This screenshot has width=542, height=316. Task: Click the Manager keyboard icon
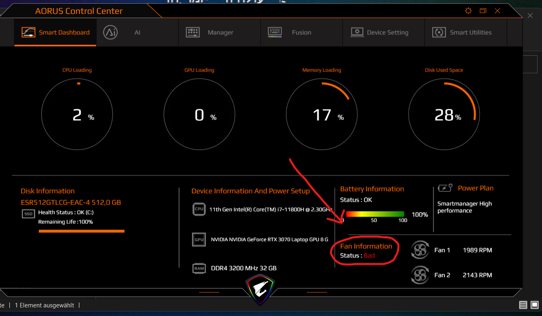point(193,32)
